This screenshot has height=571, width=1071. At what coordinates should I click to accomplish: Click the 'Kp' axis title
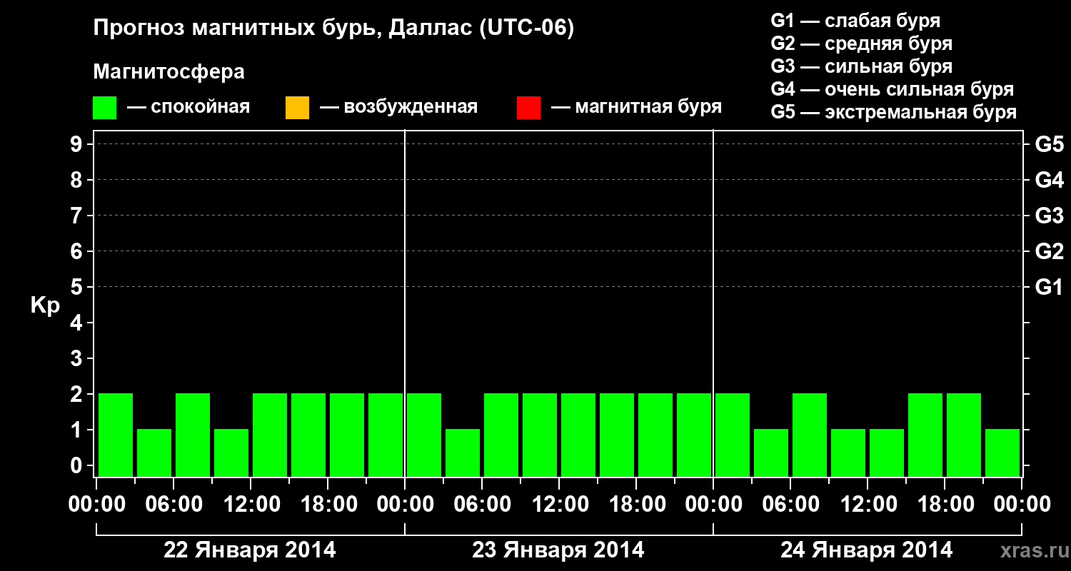45,305
